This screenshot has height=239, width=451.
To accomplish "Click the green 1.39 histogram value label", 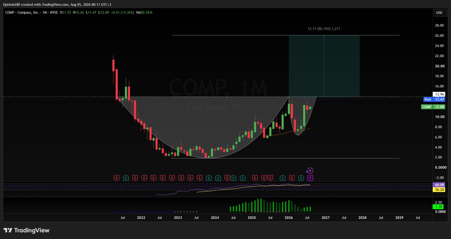I will pos(439,207).
